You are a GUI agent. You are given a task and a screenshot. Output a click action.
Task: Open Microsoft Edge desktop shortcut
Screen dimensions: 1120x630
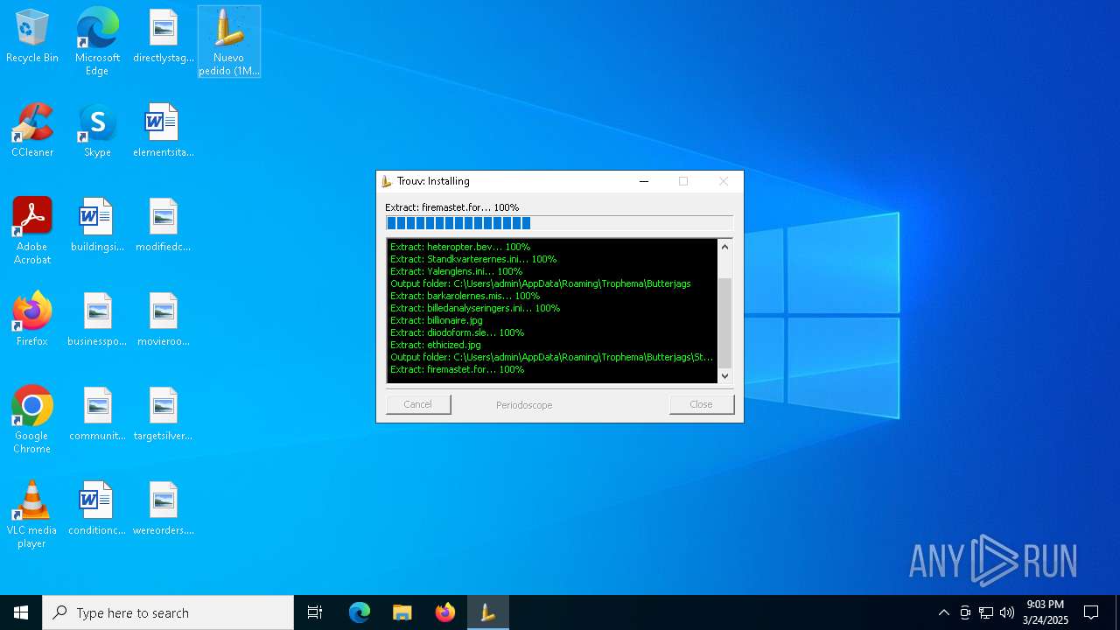point(97,41)
